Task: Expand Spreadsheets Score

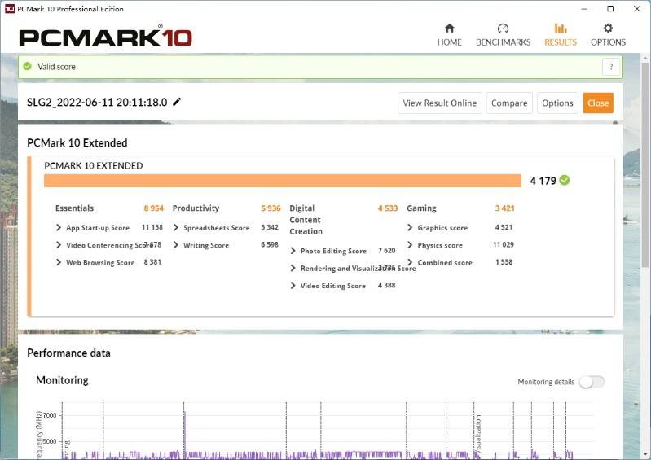Action: pyautogui.click(x=176, y=227)
